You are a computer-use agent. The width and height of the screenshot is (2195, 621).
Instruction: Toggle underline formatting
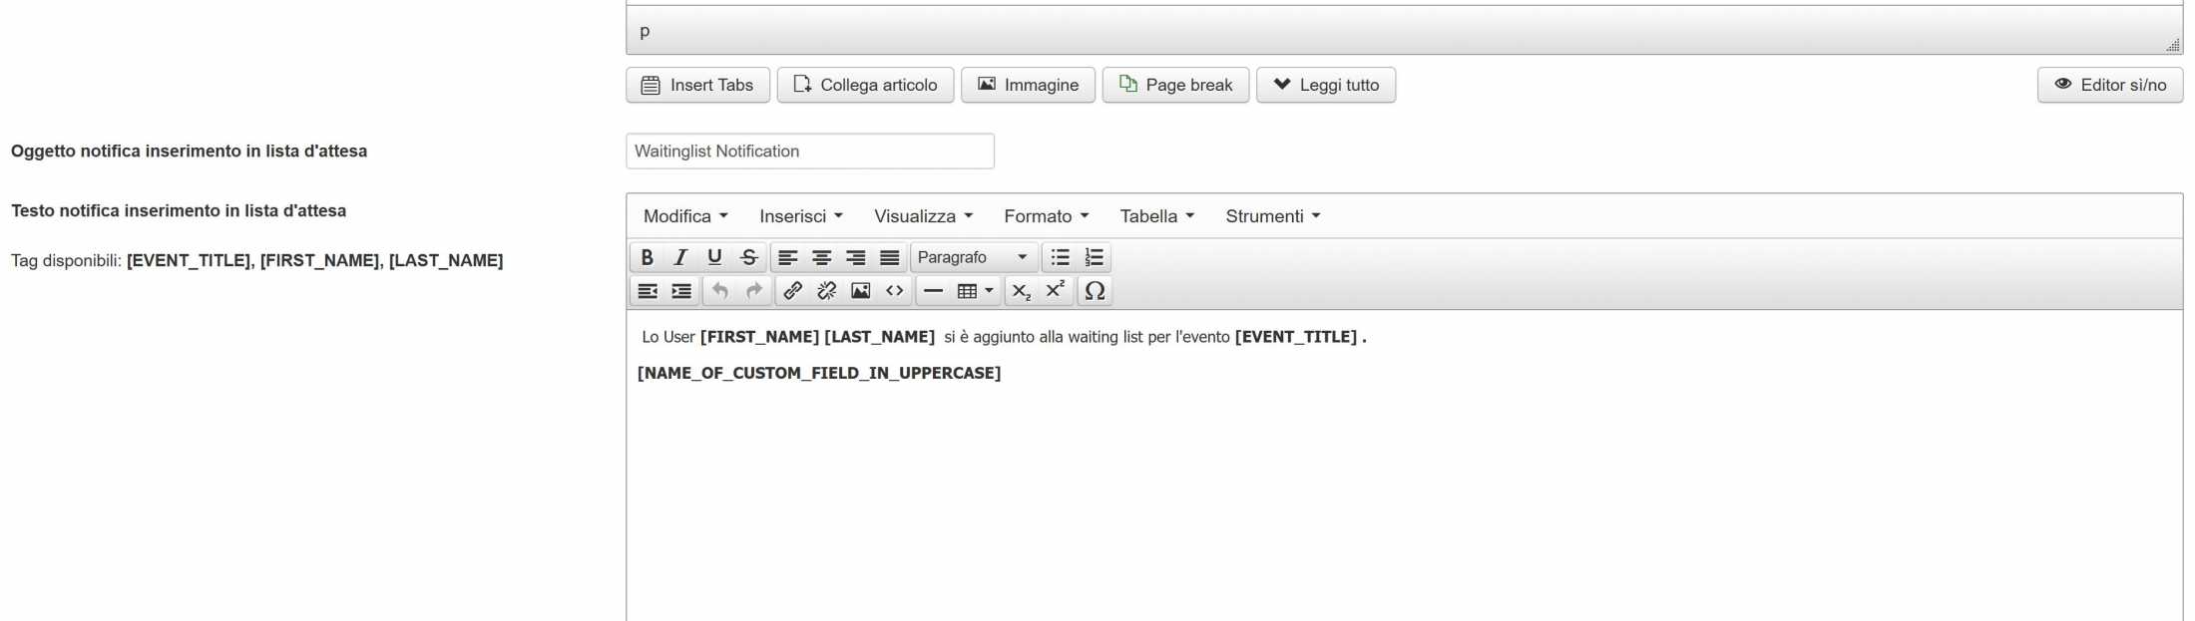point(714,257)
